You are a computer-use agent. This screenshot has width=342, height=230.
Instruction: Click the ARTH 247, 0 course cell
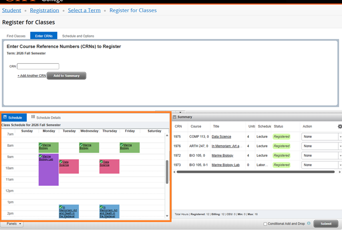[199, 146]
